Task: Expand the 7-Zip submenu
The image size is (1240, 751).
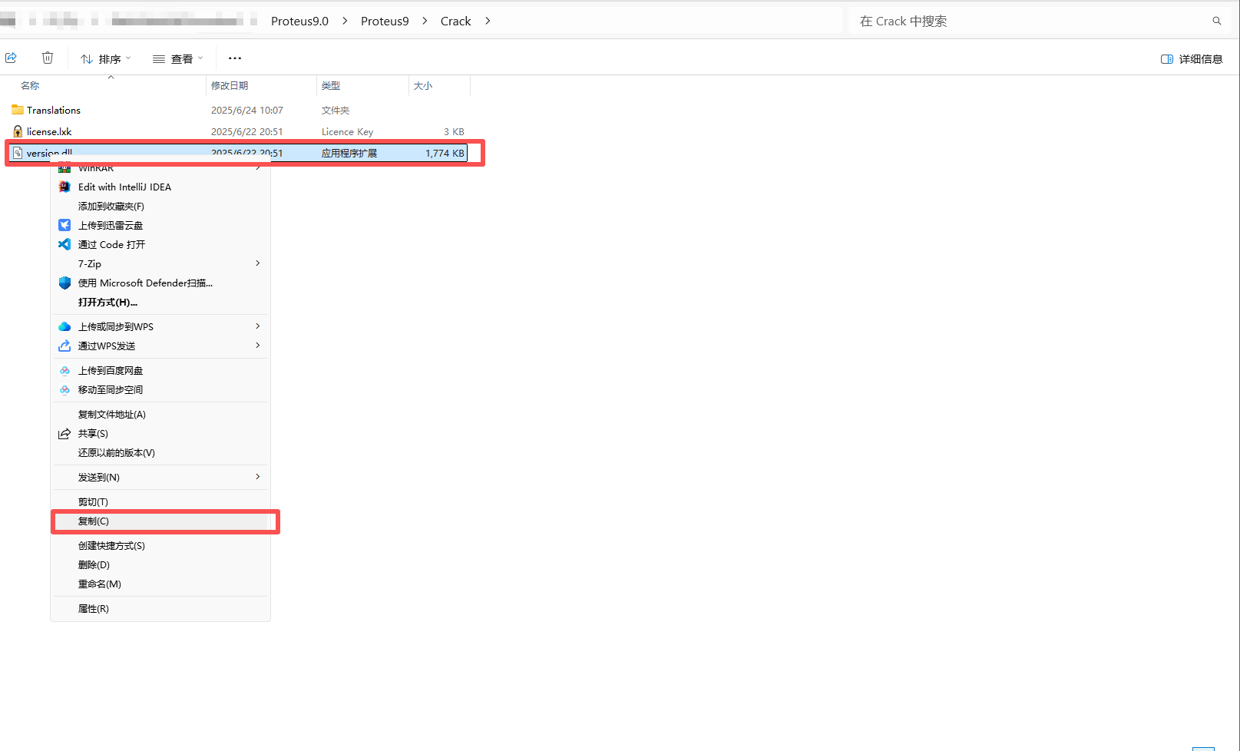Action: [160, 263]
